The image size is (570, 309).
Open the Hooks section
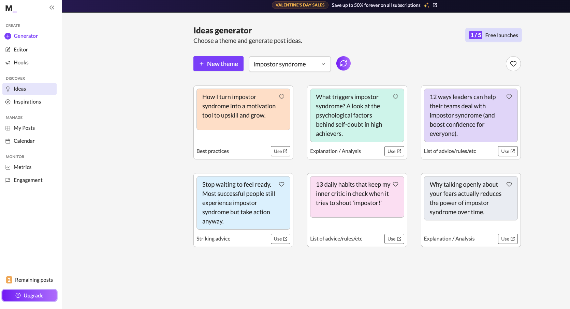pyautogui.click(x=21, y=62)
